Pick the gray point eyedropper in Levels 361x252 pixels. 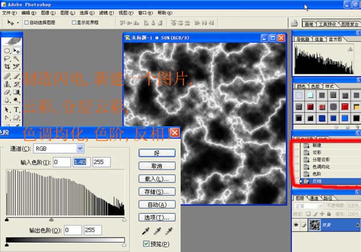[157, 231]
